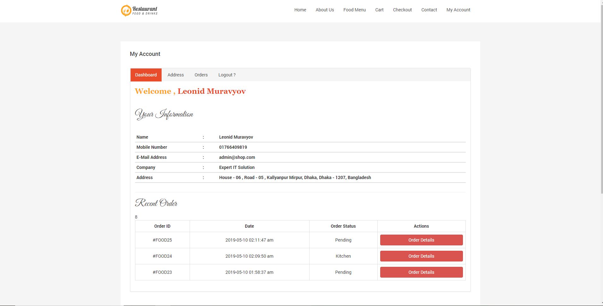
Task: Click the mobile number 01766409819
Action: click(233, 147)
